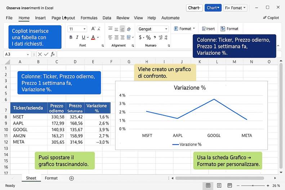This screenshot has width=285, height=190.
Task: Click the cancel entry X icon
Action: point(40,54)
